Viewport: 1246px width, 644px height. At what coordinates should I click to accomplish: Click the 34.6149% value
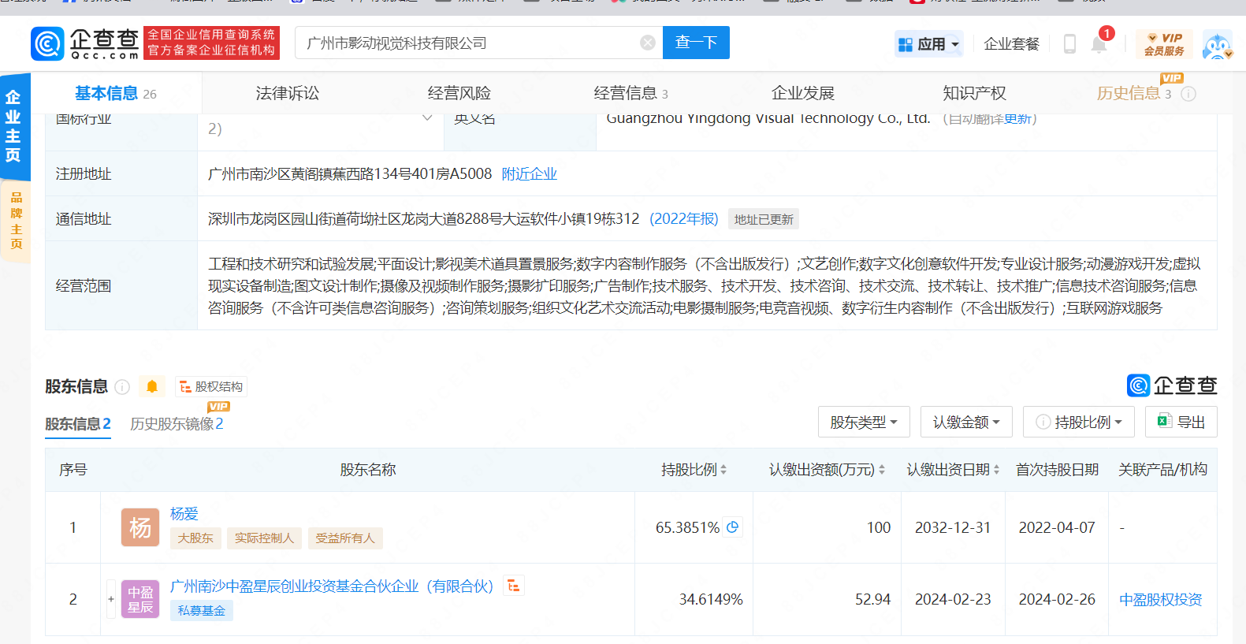[x=711, y=599]
